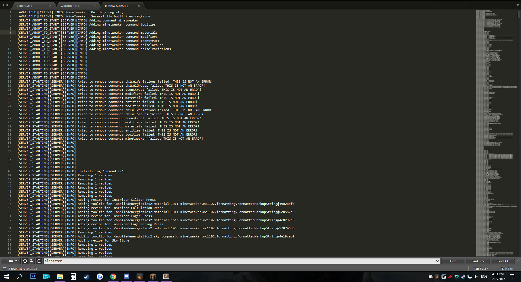This screenshot has height=282, width=521.
Task: Open the tab list dropdown arrow
Action: click(x=518, y=5)
